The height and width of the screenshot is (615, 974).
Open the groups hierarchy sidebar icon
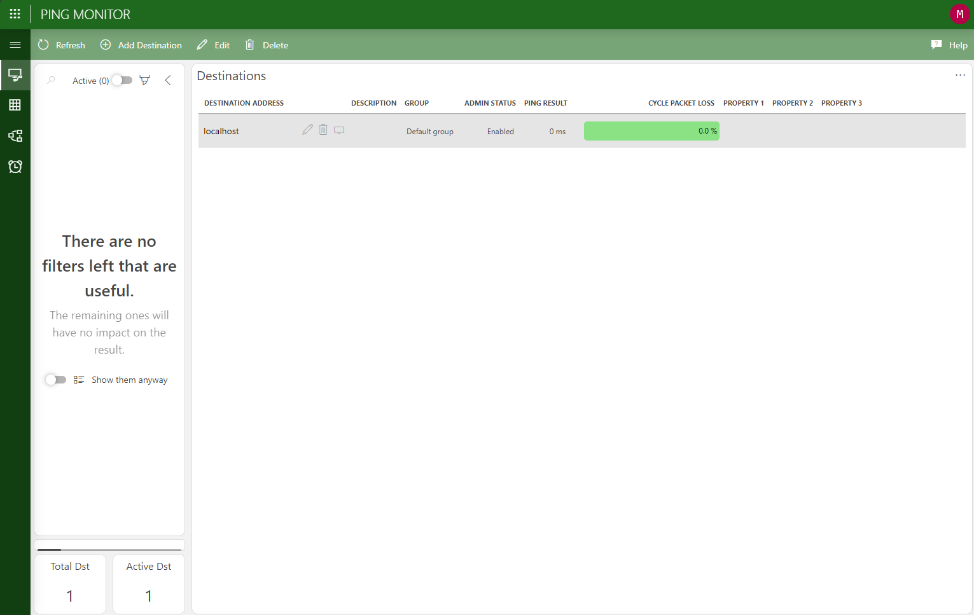15,135
